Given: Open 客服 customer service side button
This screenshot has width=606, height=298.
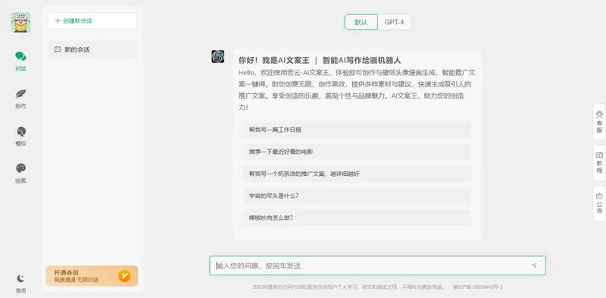Looking at the screenshot, I should [599, 122].
